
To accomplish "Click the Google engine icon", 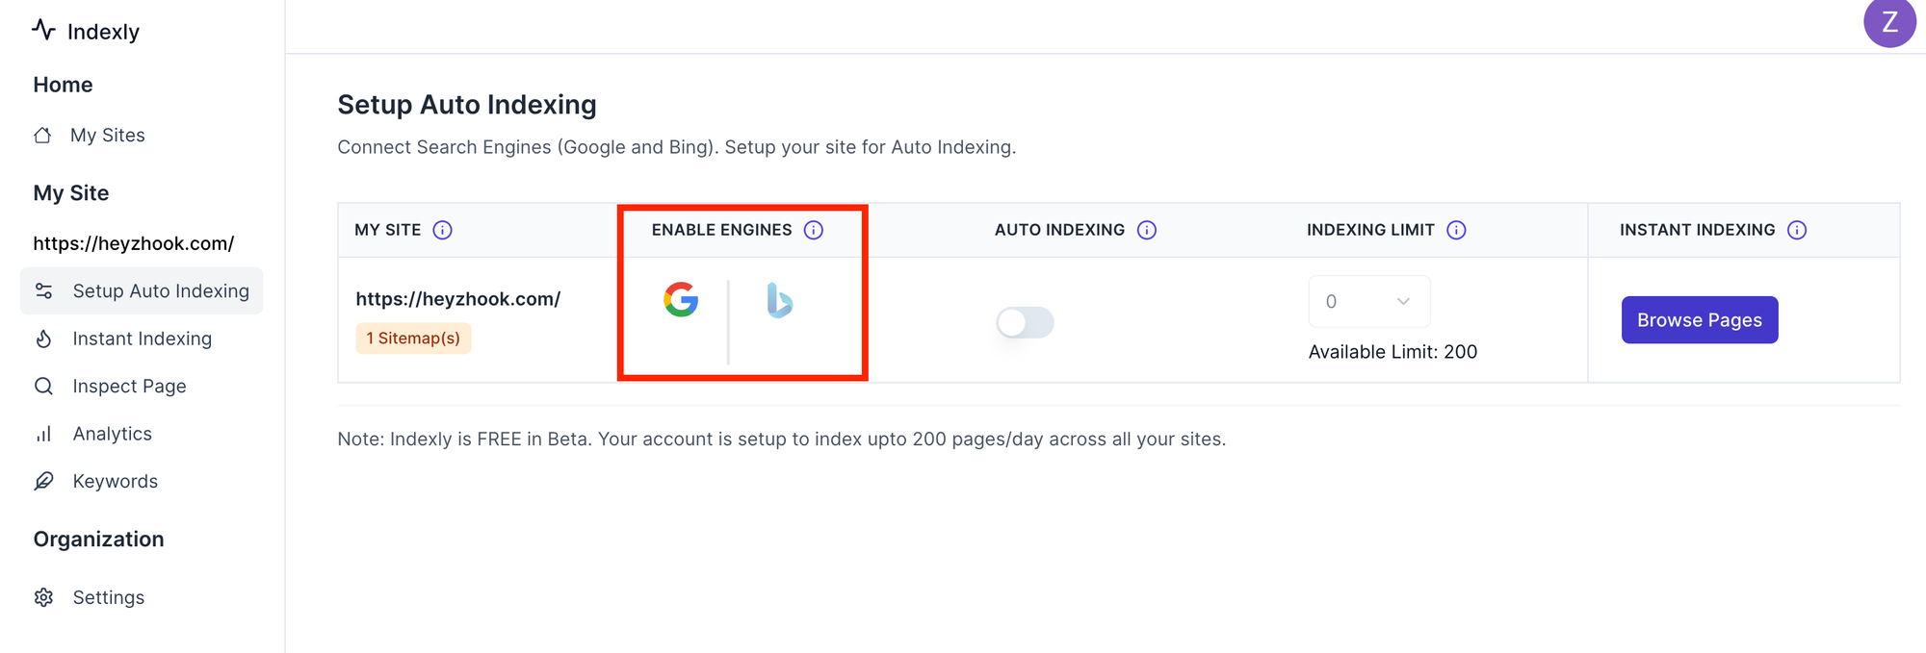I will pos(681,300).
